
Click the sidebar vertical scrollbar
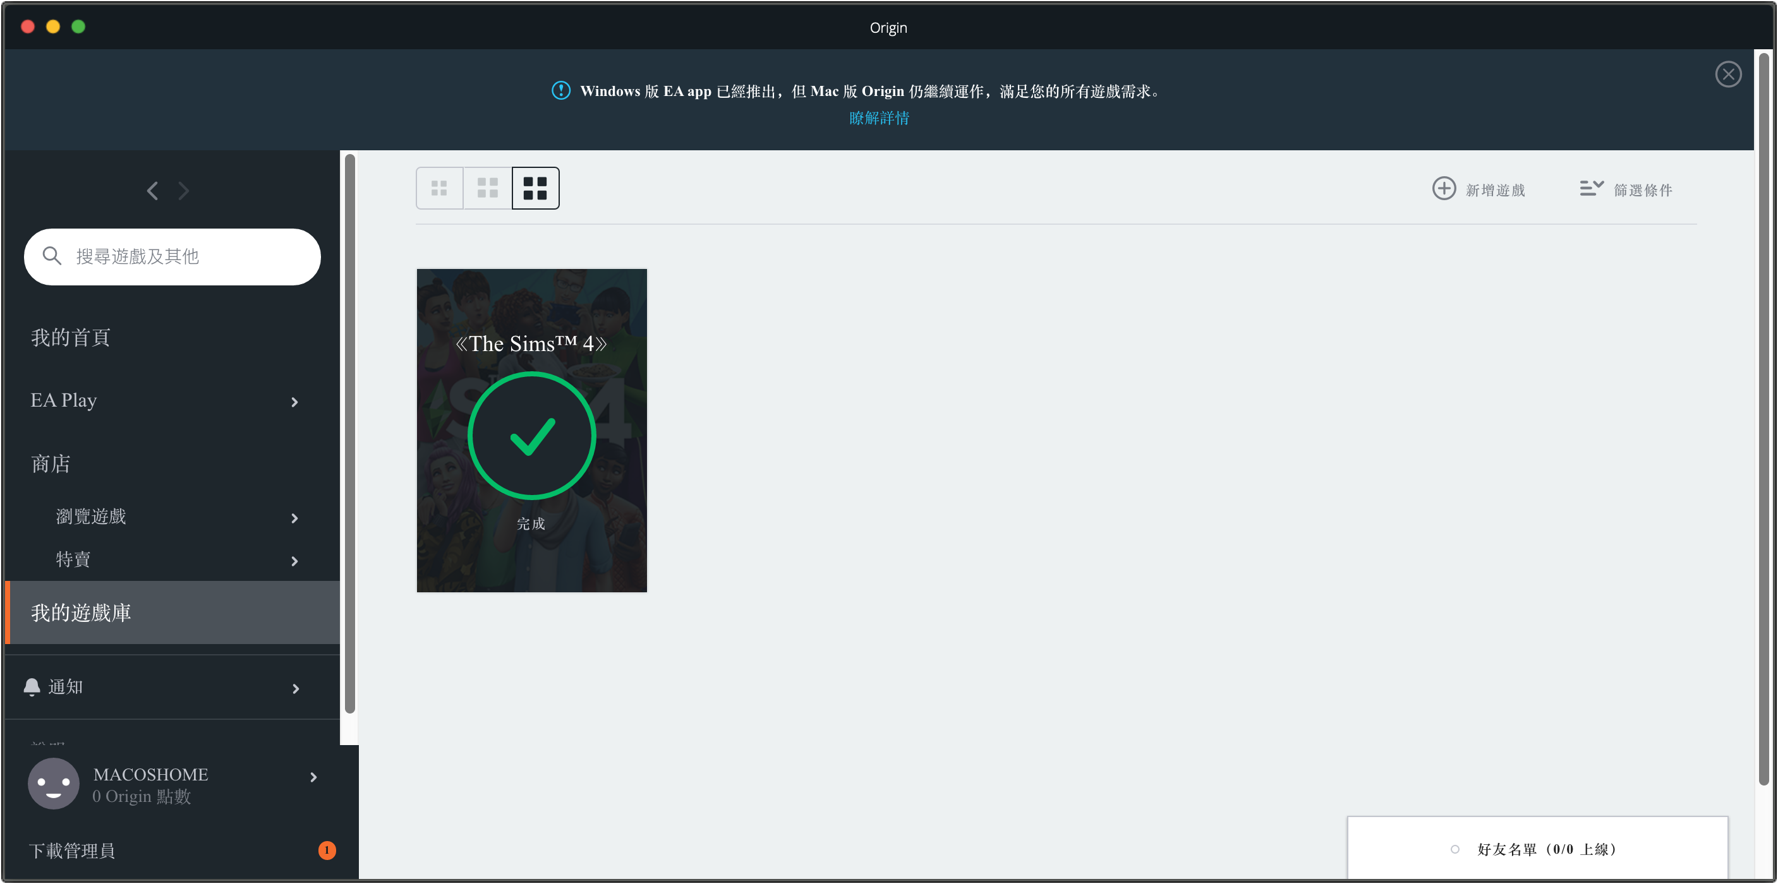[350, 434]
